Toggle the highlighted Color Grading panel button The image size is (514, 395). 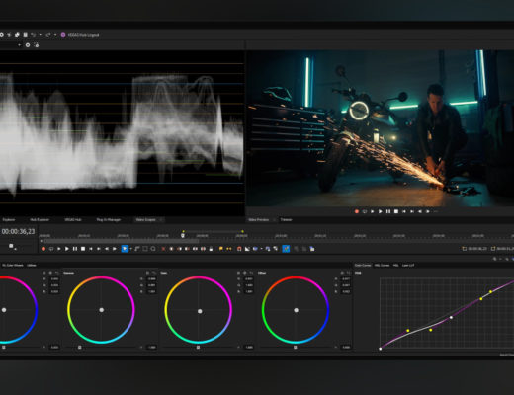[x=286, y=249]
